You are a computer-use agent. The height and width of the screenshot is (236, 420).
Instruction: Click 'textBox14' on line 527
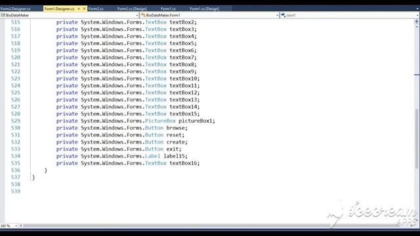(183, 107)
